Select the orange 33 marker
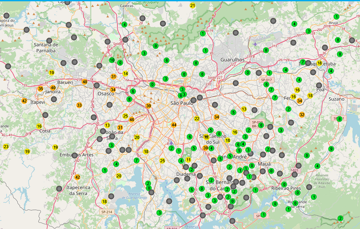 click(79, 105)
